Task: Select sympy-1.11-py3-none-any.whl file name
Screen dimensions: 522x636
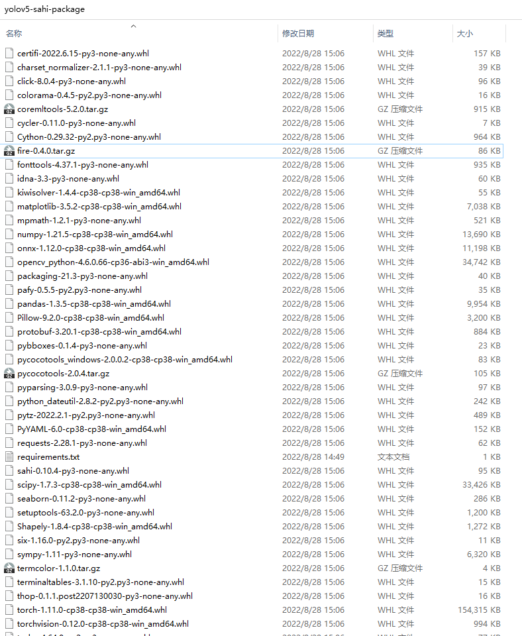Action: 74,555
